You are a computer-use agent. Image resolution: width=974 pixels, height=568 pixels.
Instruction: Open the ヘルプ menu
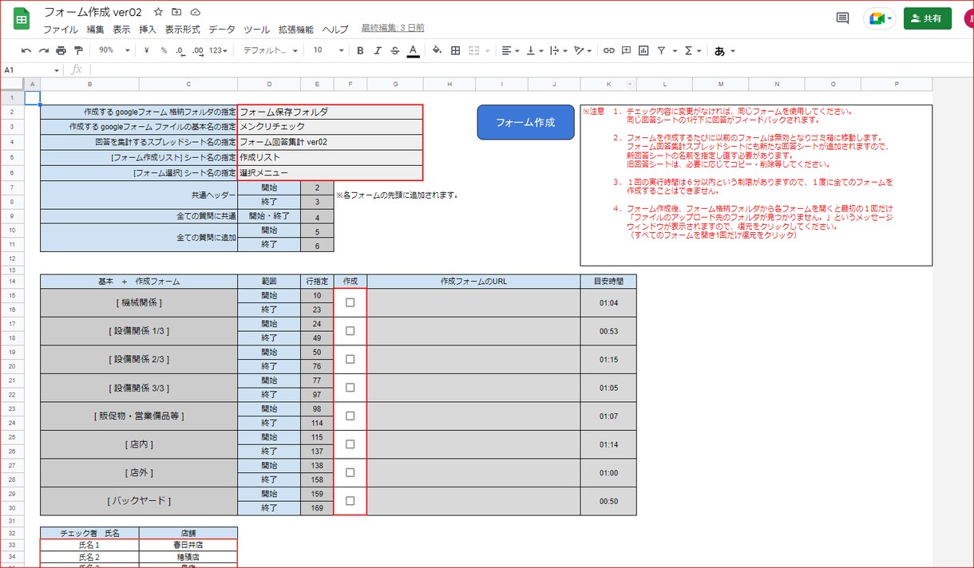(335, 30)
